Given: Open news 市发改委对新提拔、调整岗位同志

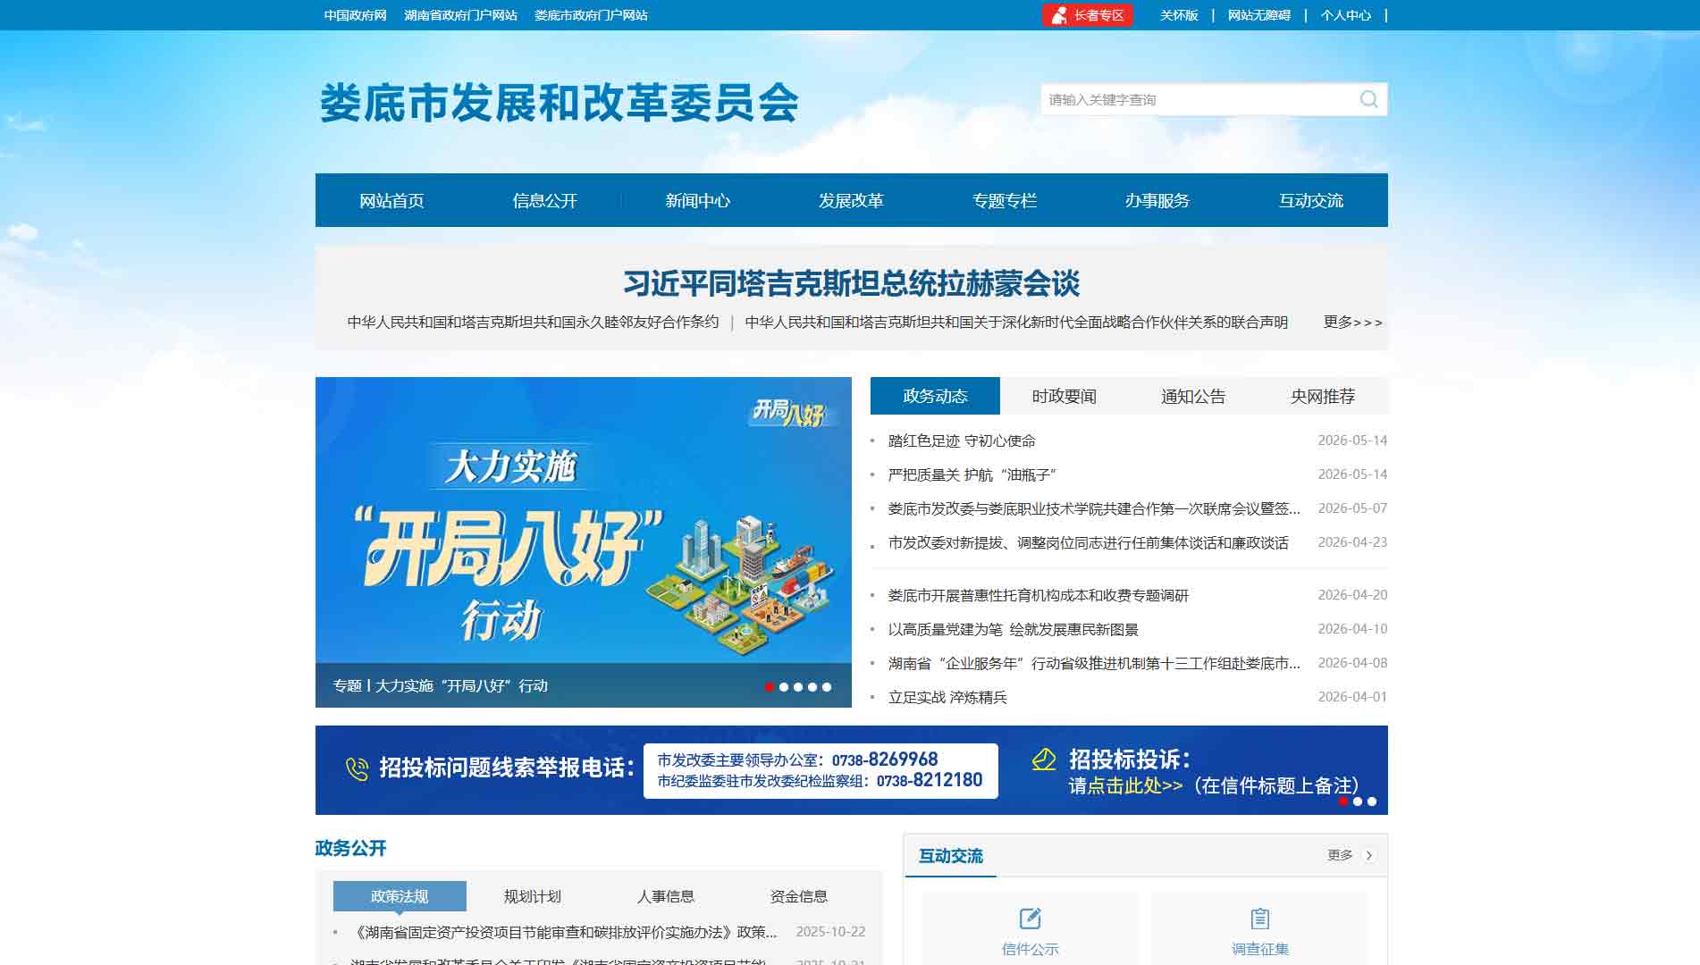Looking at the screenshot, I should [1088, 542].
